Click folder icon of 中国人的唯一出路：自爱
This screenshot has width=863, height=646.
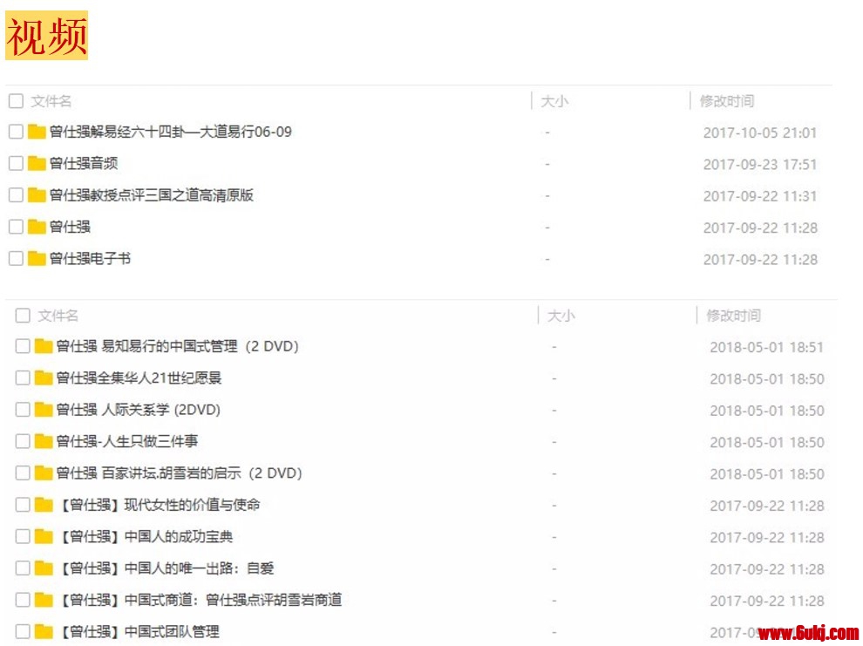43,568
